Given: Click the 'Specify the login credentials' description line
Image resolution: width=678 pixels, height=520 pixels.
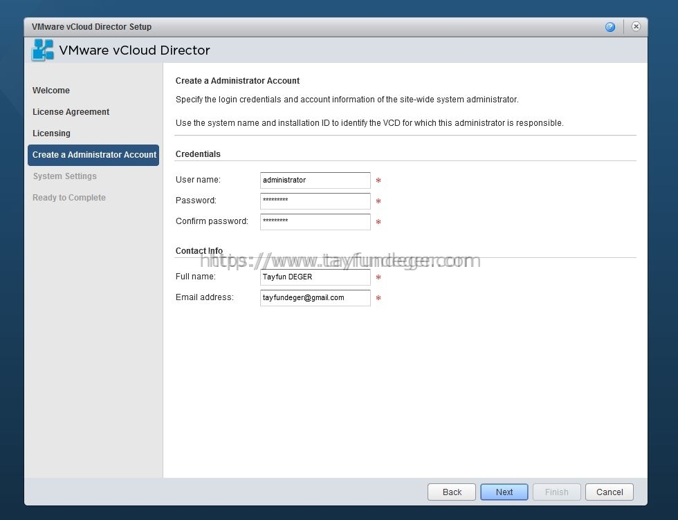Looking at the screenshot, I should click(347, 100).
